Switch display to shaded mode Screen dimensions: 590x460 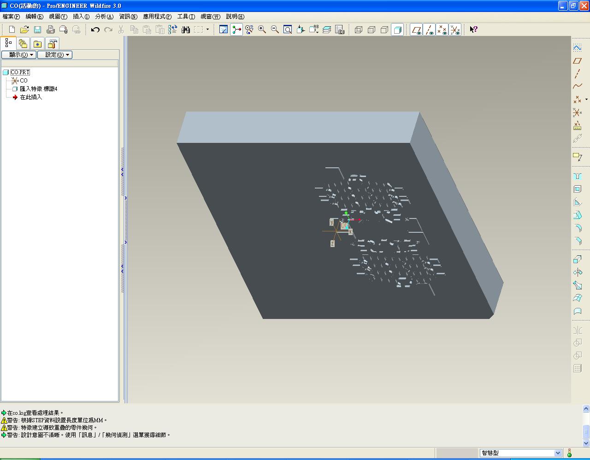click(x=397, y=29)
